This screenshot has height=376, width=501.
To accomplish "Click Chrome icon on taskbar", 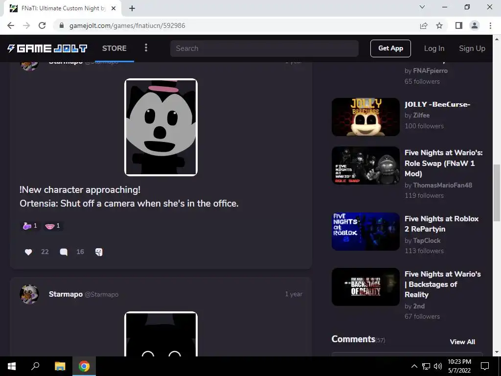I will [84, 366].
